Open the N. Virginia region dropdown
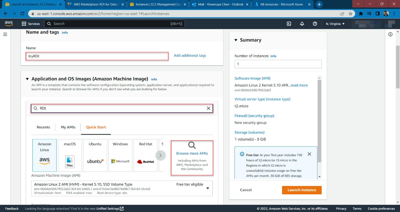The height and width of the screenshot is (212, 400). (x=335, y=24)
